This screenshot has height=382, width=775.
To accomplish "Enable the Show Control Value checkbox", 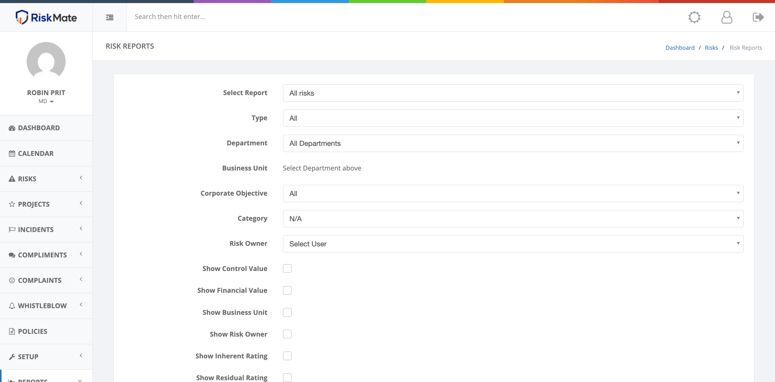I will (x=287, y=268).
